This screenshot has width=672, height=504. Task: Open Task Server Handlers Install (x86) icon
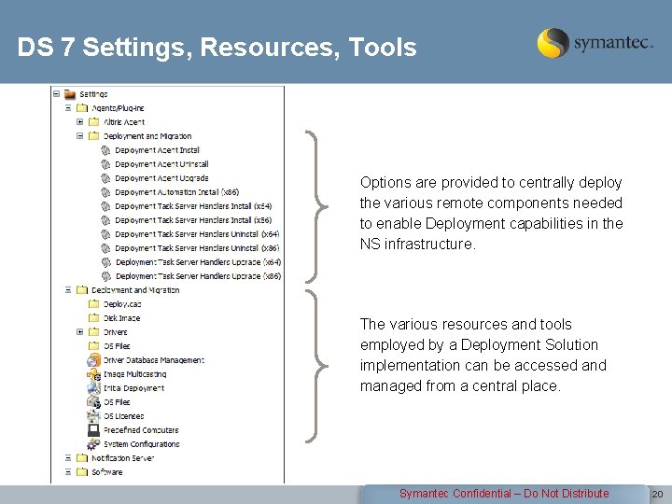(x=105, y=220)
